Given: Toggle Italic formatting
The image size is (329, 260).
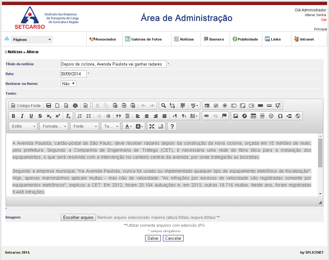Looking at the screenshot, I should click(x=22, y=116).
